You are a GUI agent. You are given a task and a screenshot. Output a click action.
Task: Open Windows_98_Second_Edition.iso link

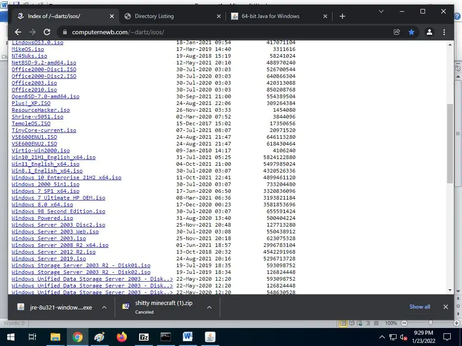tap(58, 212)
